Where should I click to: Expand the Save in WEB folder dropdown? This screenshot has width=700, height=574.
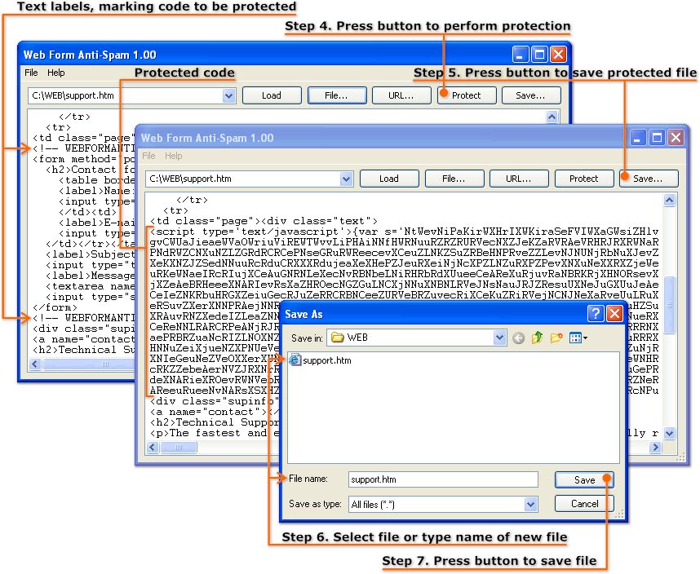pos(499,338)
